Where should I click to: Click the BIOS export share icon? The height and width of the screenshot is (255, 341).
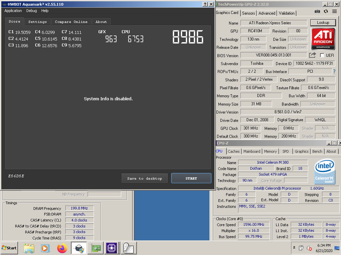[312, 55]
